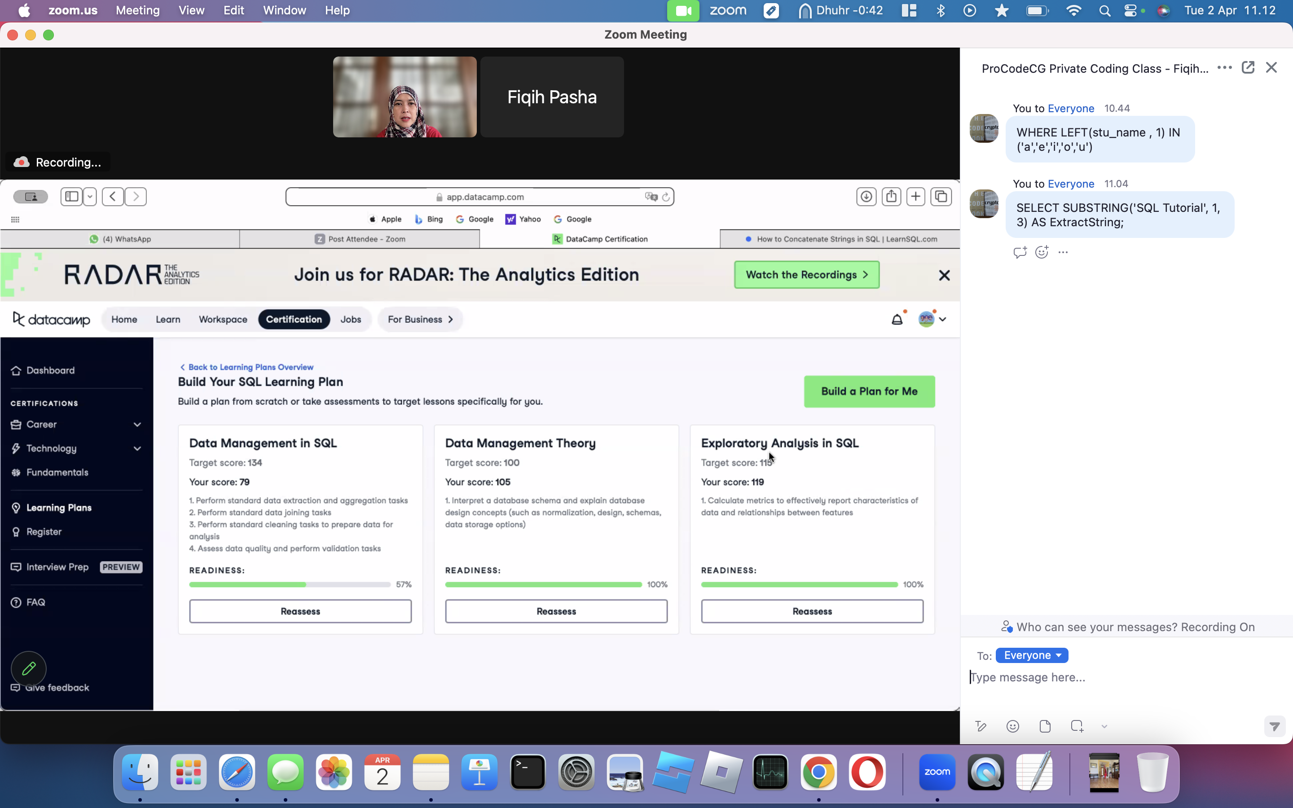Image resolution: width=1293 pixels, height=808 pixels.
Task: Go back with the Safari back arrow
Action: (113, 197)
